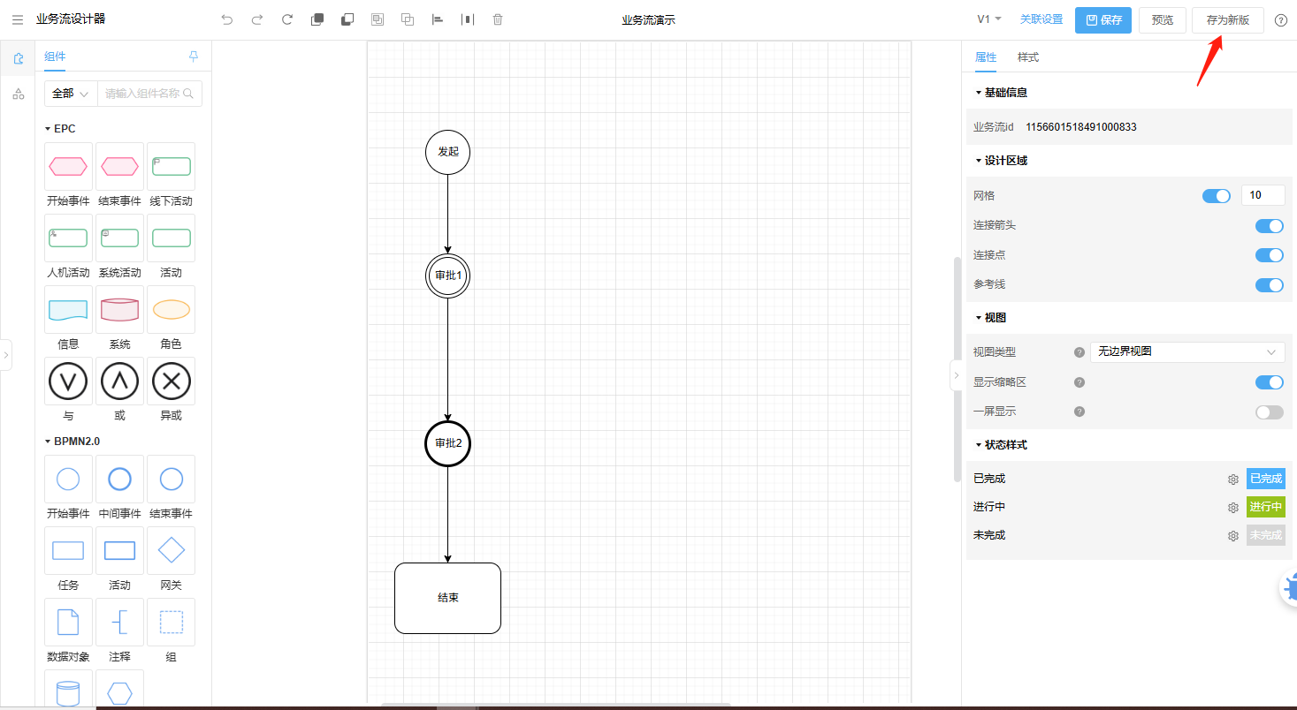Toggle the 连接箭头 switch

tap(1270, 226)
